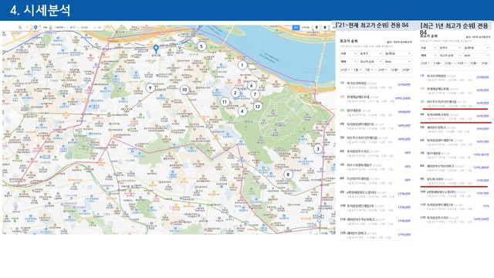Click the [최근 1년 최고가 순위] 전용 84 heading
The image size is (494, 278).
click(454, 29)
